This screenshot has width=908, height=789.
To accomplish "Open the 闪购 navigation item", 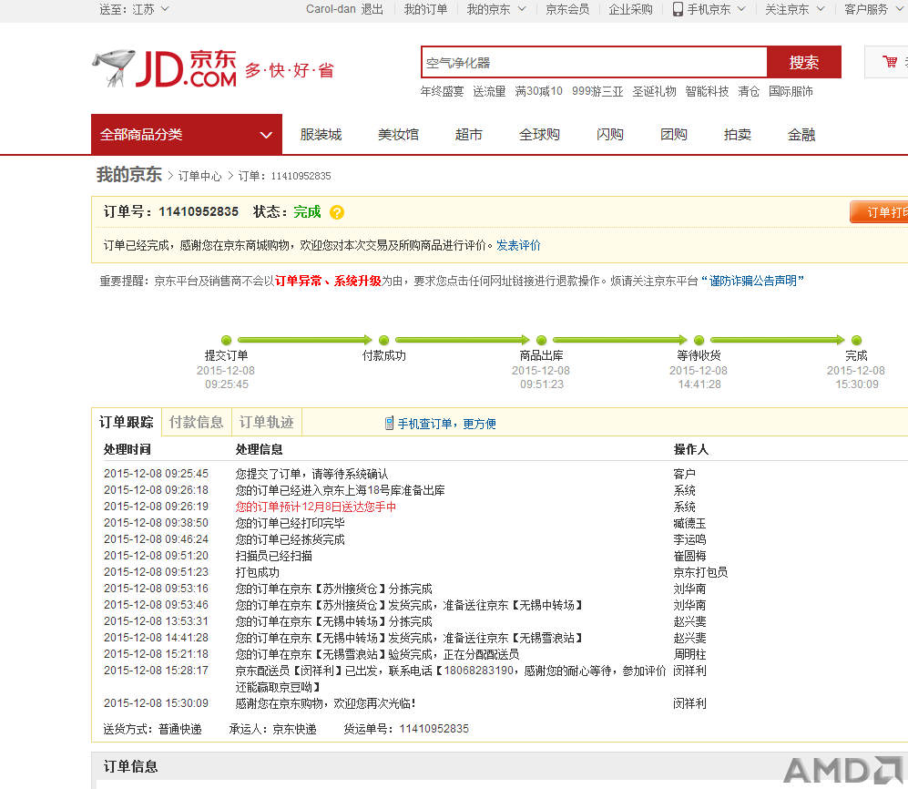I will [610, 135].
